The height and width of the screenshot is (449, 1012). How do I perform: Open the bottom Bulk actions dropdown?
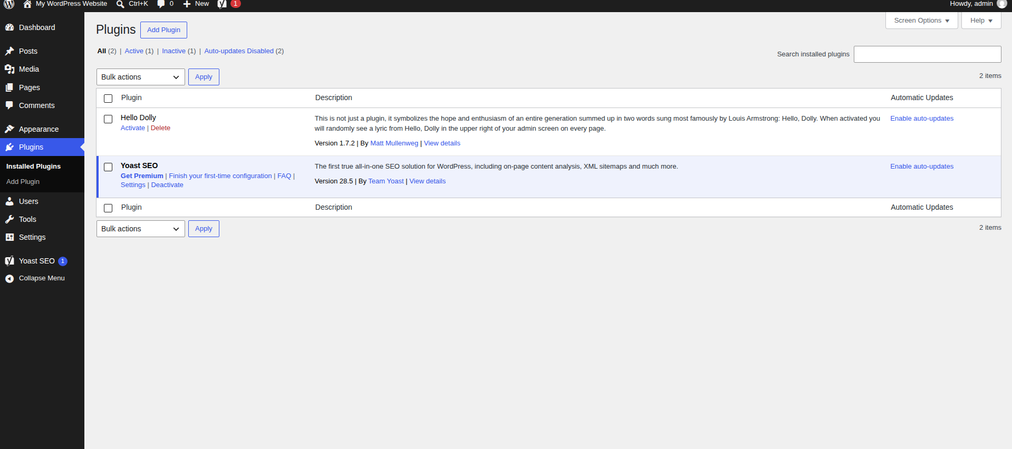coord(141,229)
